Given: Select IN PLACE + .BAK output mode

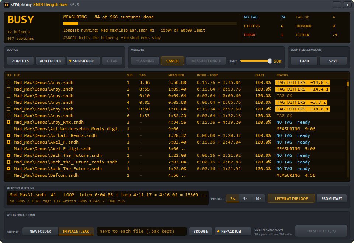Looking at the screenshot, I should (x=76, y=231).
